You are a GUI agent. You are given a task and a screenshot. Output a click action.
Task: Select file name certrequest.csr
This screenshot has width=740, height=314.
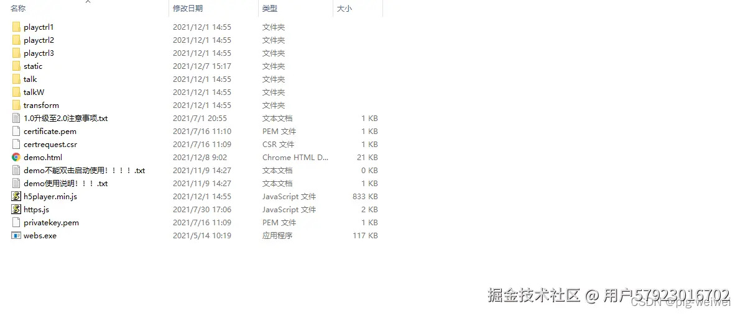tap(50, 145)
